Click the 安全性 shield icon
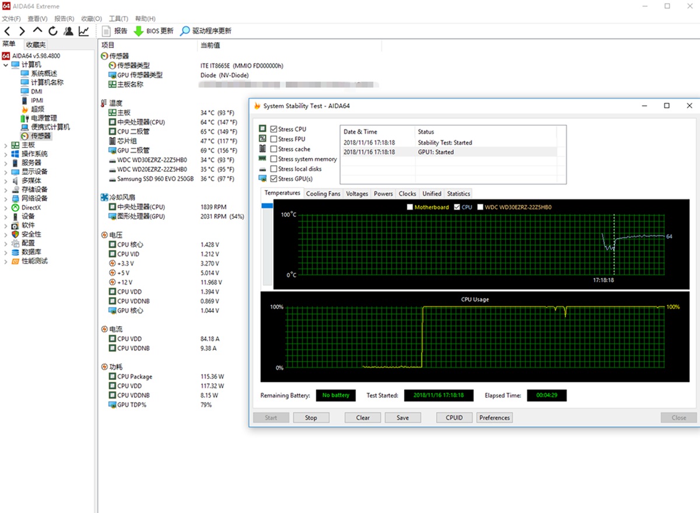 click(15, 235)
